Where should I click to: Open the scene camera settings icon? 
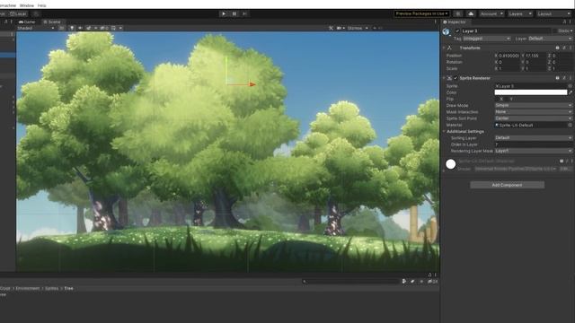coord(340,28)
